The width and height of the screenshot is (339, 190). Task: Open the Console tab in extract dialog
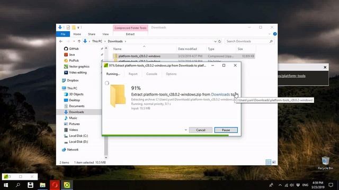click(151, 74)
